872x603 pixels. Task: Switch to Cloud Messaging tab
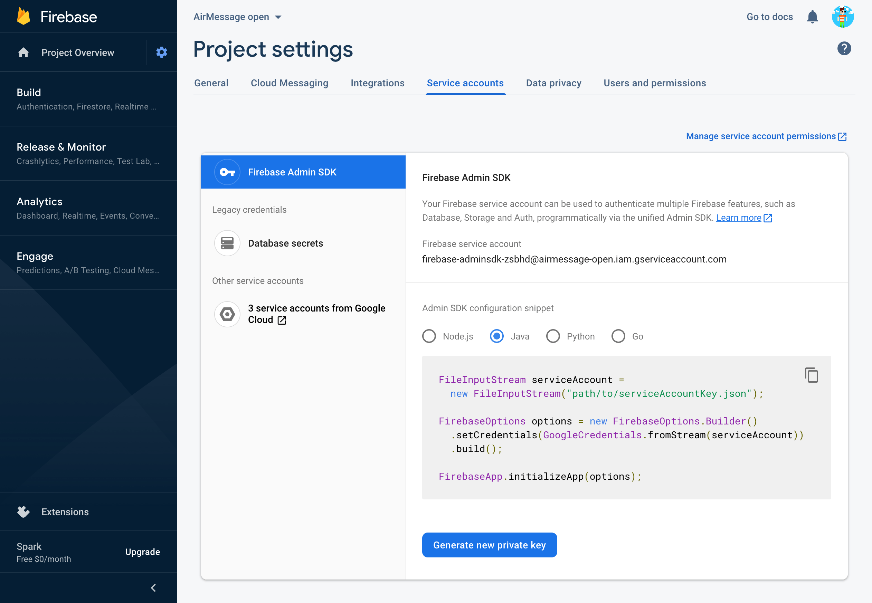289,83
